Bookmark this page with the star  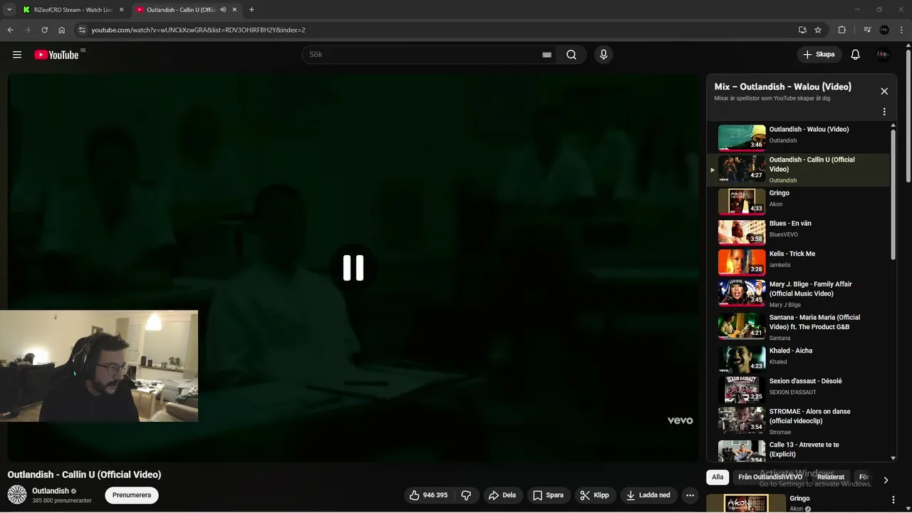click(x=818, y=30)
